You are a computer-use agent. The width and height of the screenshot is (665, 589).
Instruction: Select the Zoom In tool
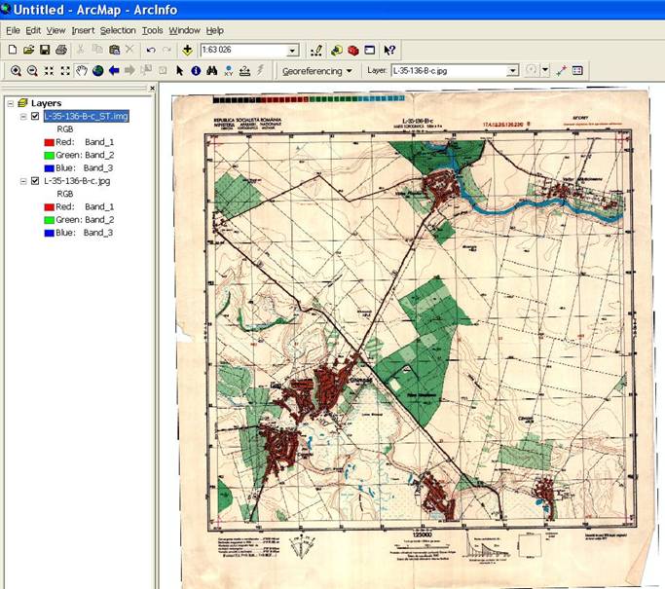[16, 71]
